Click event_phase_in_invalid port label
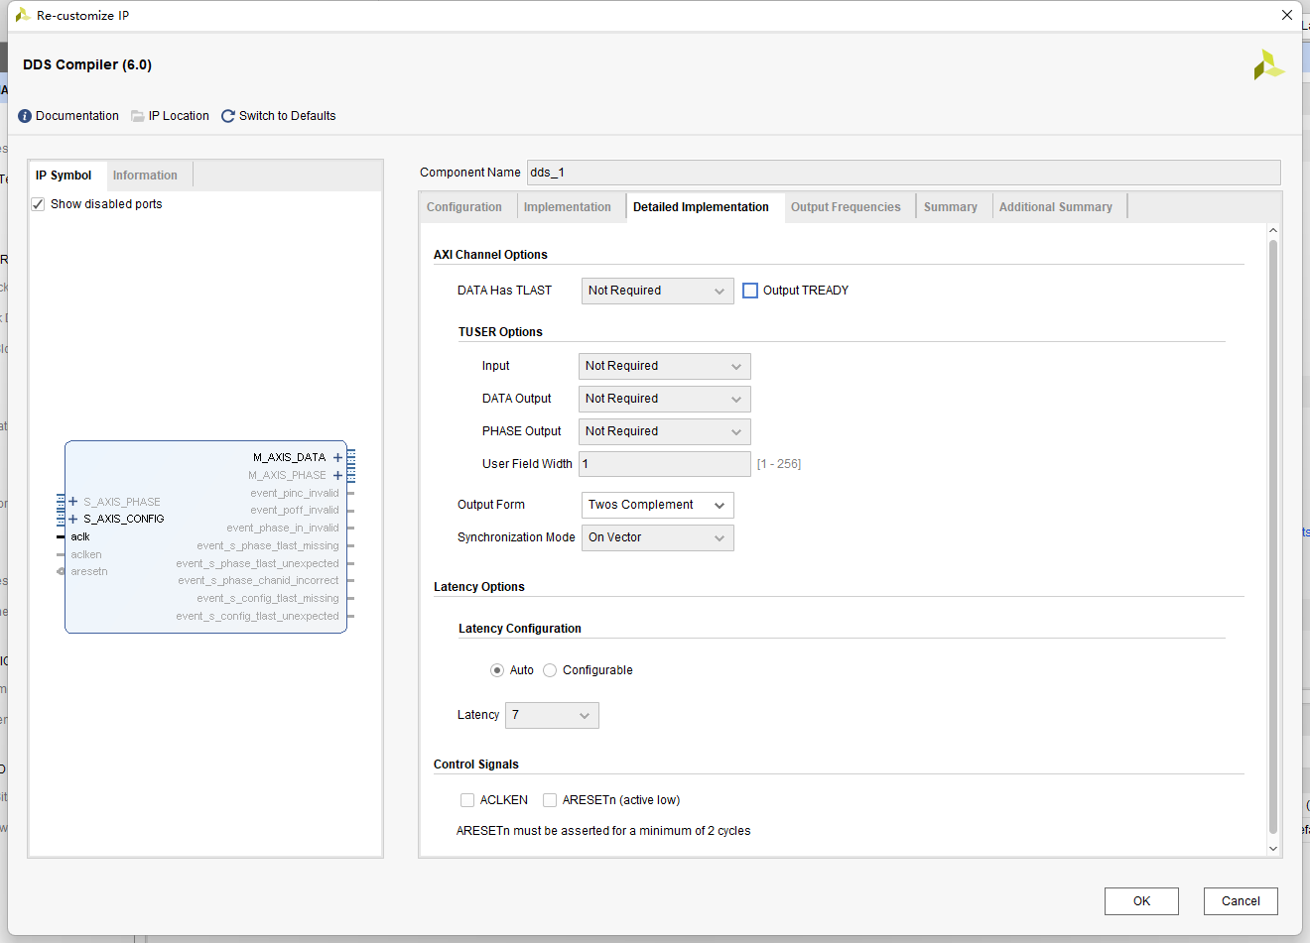 click(283, 529)
